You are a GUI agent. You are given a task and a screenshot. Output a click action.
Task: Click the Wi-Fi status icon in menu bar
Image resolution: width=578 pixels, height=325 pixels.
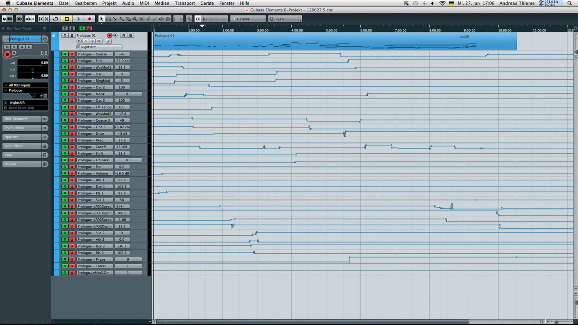tap(442, 3)
